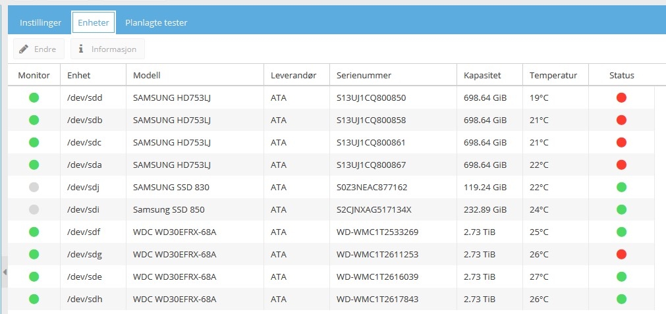666x314 pixels.
Task: Open the Planlagte tester tab
Action: pos(156,22)
